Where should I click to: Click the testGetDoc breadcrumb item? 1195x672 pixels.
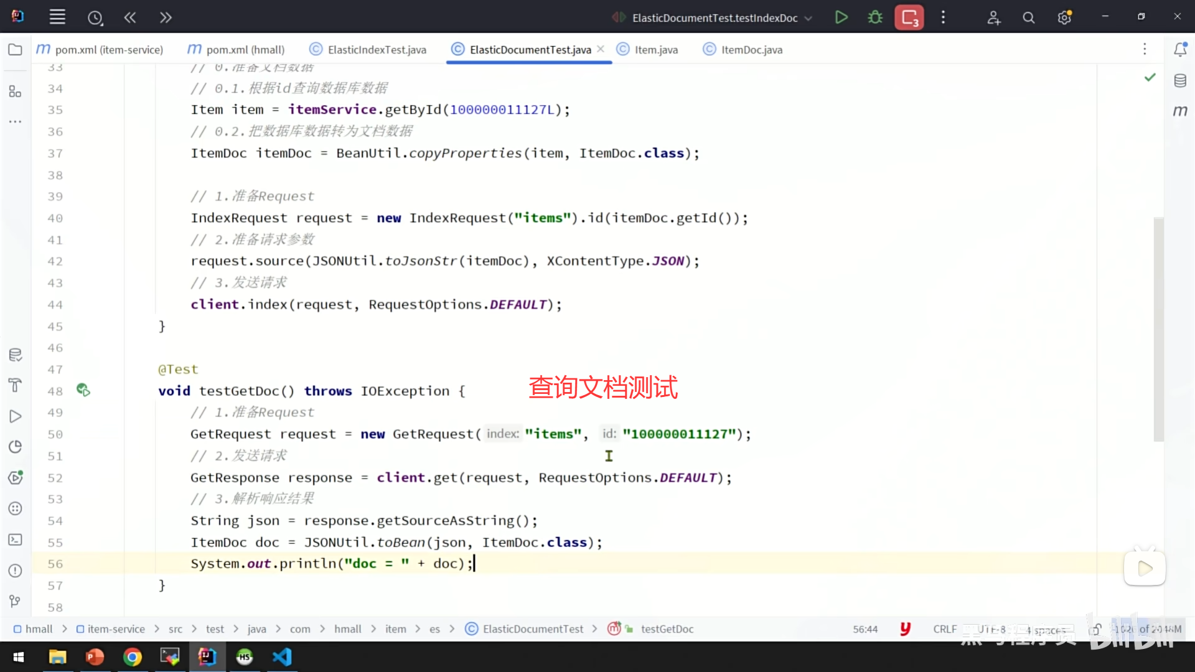coord(667,629)
